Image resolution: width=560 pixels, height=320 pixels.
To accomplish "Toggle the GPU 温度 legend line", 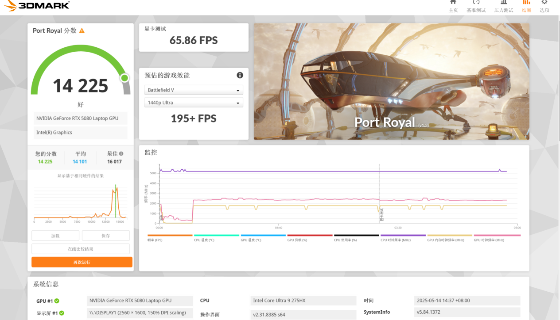I will point(264,237).
